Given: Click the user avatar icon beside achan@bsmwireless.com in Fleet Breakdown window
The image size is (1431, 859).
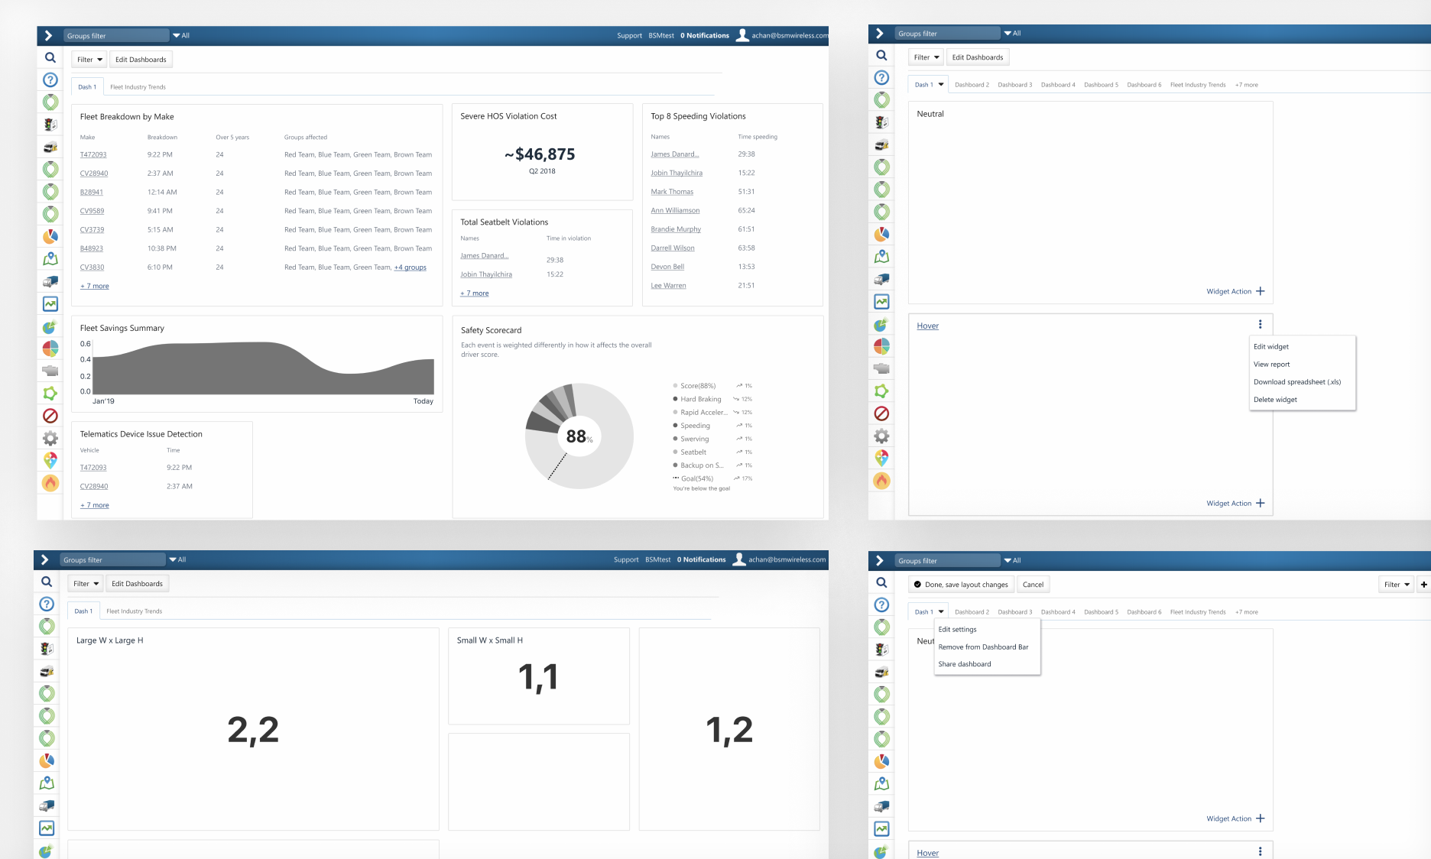Looking at the screenshot, I should pos(741,35).
